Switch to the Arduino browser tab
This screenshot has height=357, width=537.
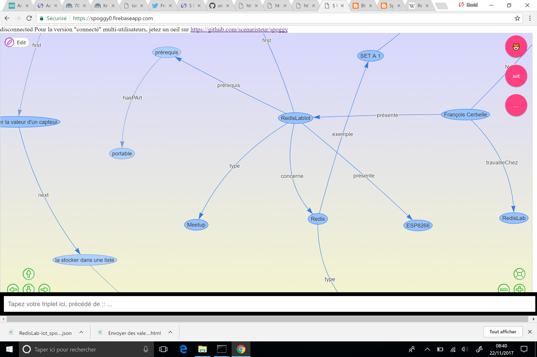[x=19, y=6]
